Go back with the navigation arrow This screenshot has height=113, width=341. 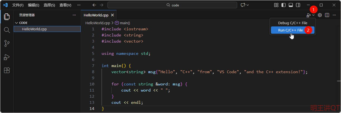click(94, 5)
